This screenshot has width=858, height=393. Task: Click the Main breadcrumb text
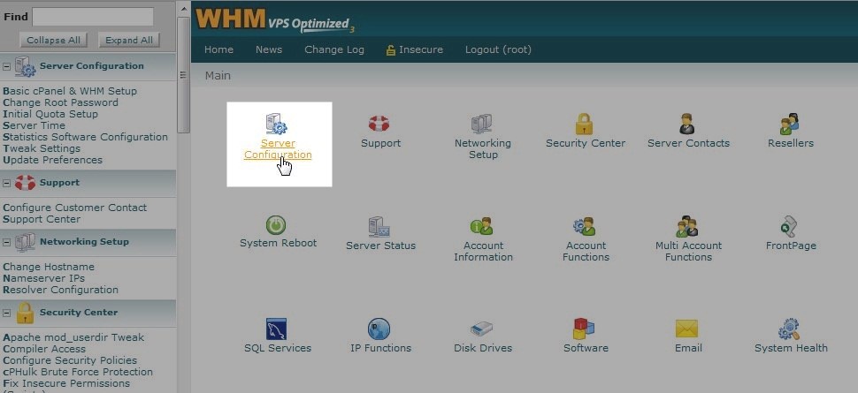point(218,76)
